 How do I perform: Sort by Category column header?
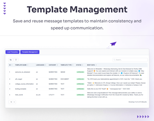[53, 65]
